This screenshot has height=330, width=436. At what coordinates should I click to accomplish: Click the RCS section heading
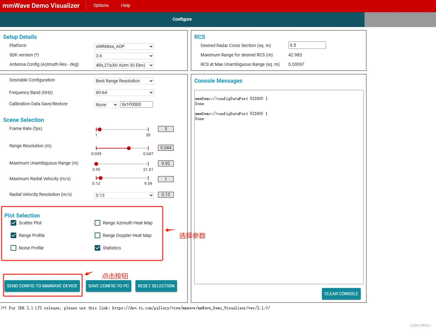(200, 37)
